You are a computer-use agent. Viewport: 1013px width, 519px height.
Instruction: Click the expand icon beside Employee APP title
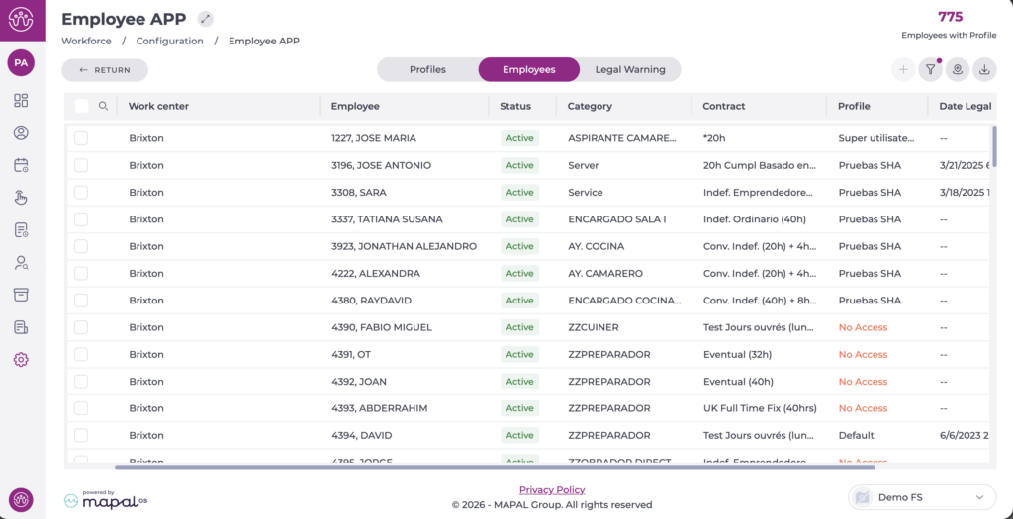[x=205, y=19]
